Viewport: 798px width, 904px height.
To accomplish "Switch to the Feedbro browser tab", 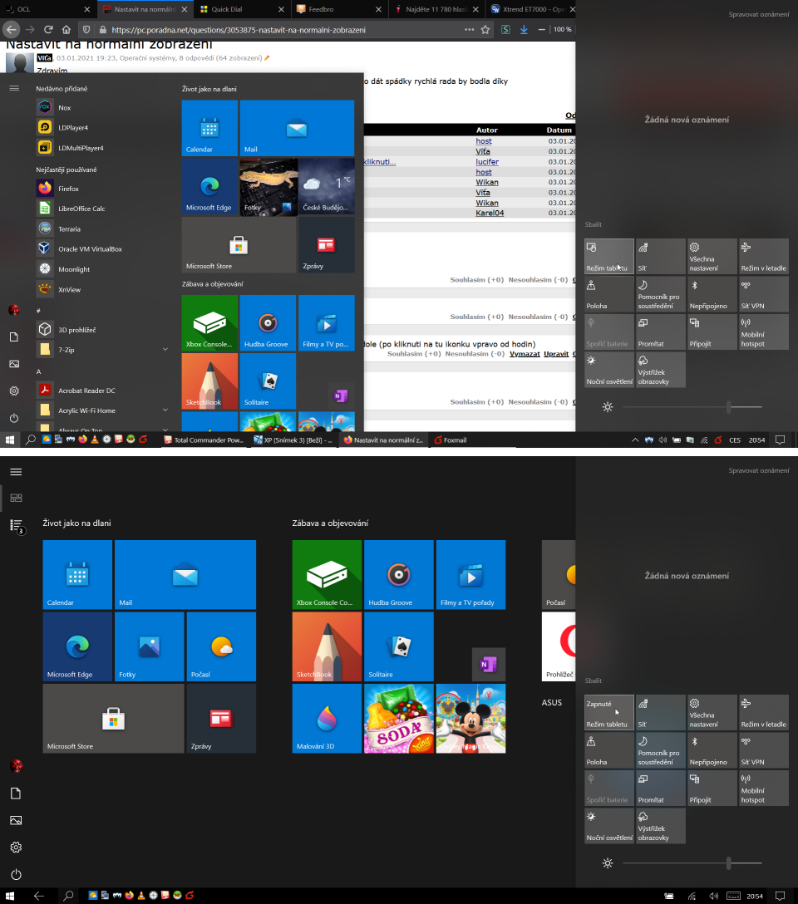I will (338, 9).
